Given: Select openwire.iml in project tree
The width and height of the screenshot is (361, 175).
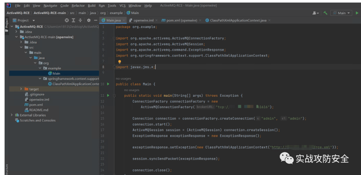Looking at the screenshot, I should [37, 100].
